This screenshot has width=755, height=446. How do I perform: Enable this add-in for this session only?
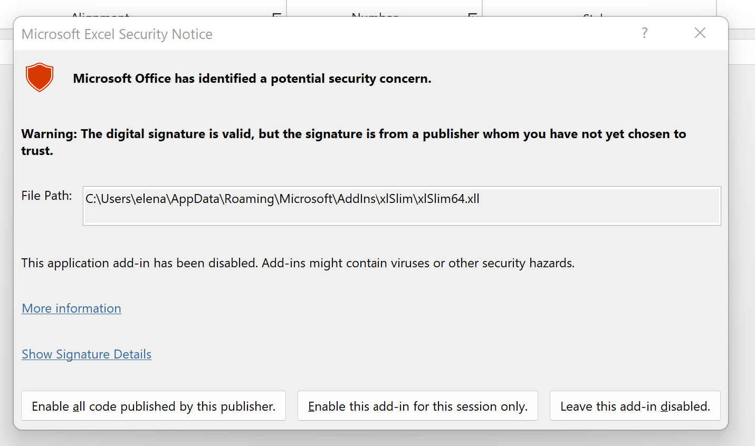418,406
